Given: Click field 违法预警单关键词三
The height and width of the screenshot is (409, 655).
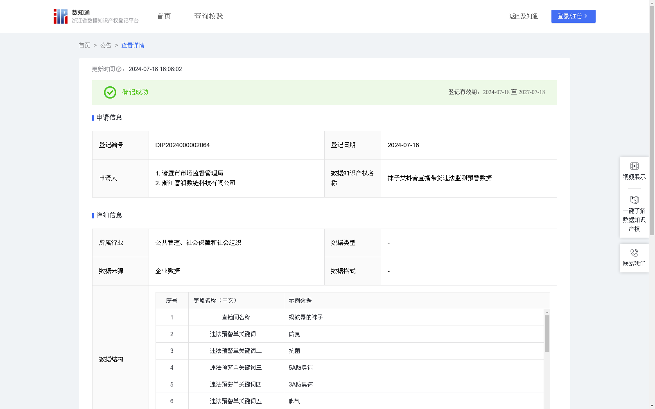Looking at the screenshot, I should click(x=236, y=368).
